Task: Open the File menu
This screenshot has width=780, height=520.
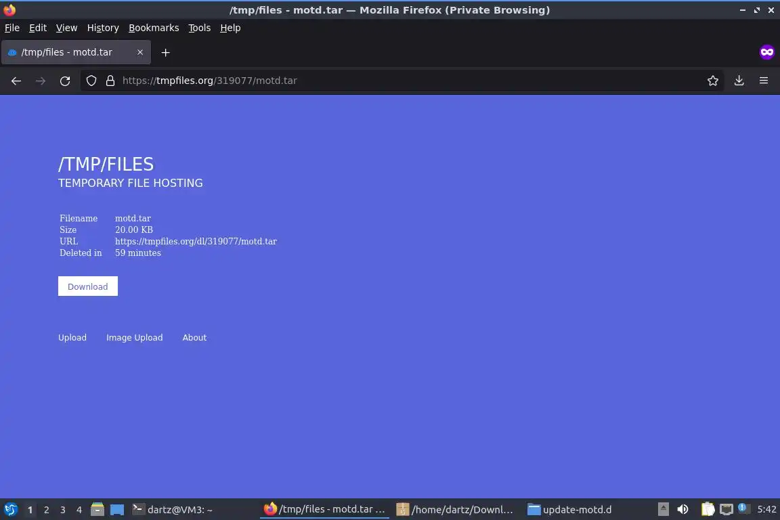Action: click(x=12, y=28)
